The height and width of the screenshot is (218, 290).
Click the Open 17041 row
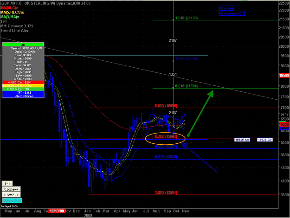[x=23, y=69]
